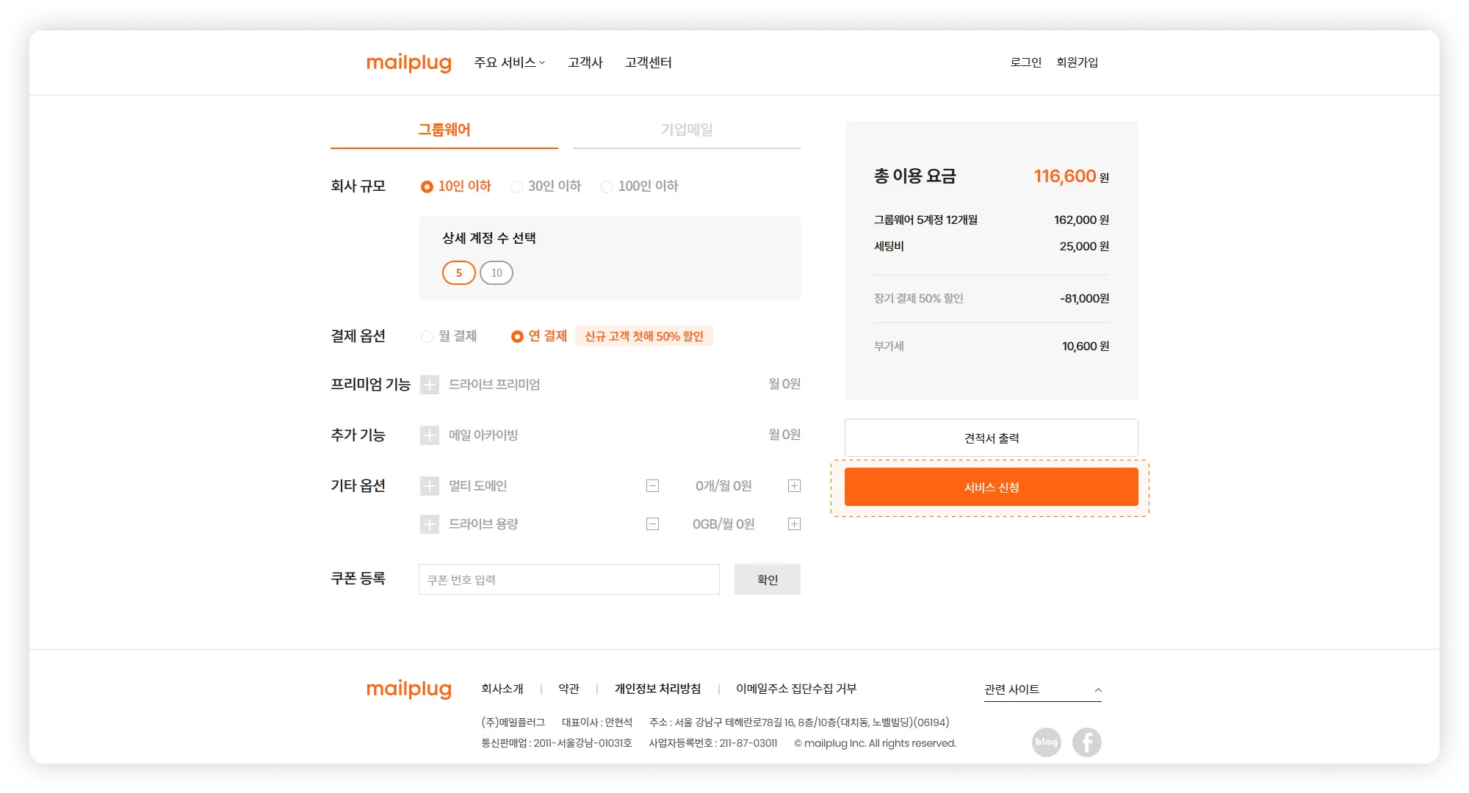This screenshot has height=793, width=1469.
Task: Add the 드라이브 프리미엄 plus icon
Action: tap(430, 385)
